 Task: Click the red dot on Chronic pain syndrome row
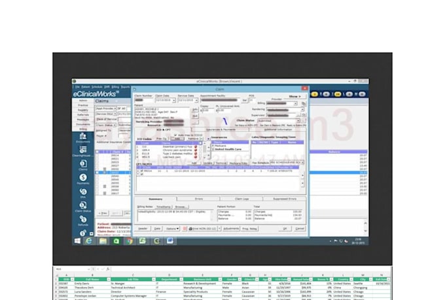coord(196,150)
